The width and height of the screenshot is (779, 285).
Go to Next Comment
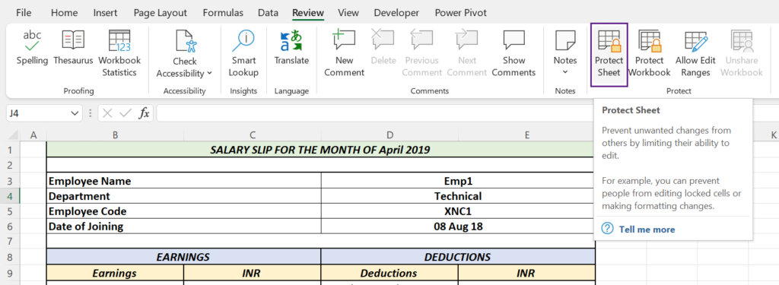(x=467, y=54)
